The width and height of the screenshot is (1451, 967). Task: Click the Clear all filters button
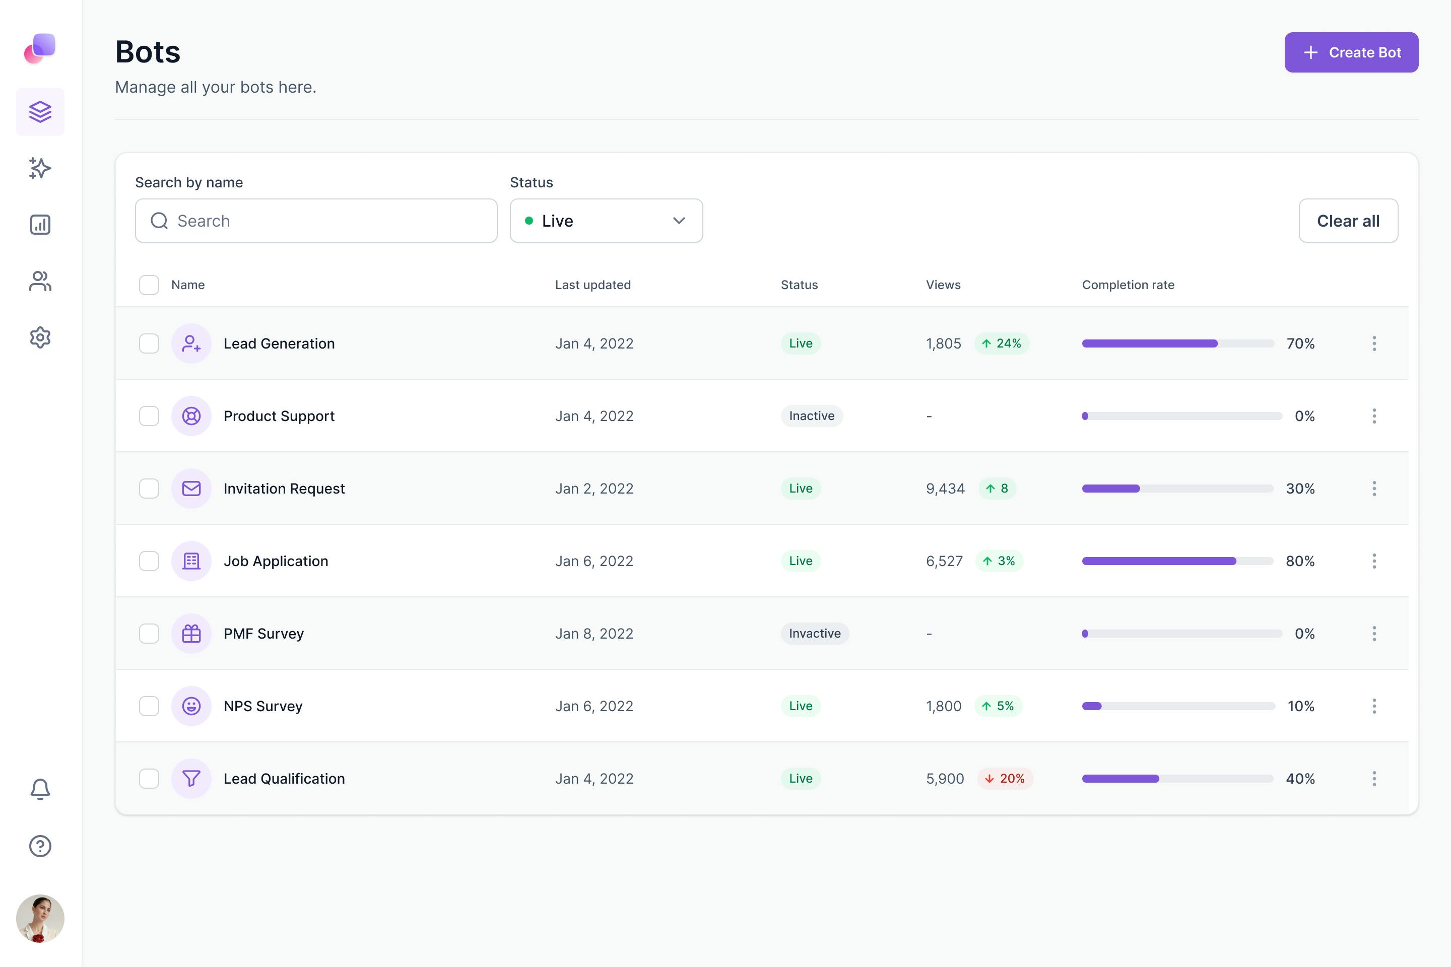pyautogui.click(x=1348, y=221)
